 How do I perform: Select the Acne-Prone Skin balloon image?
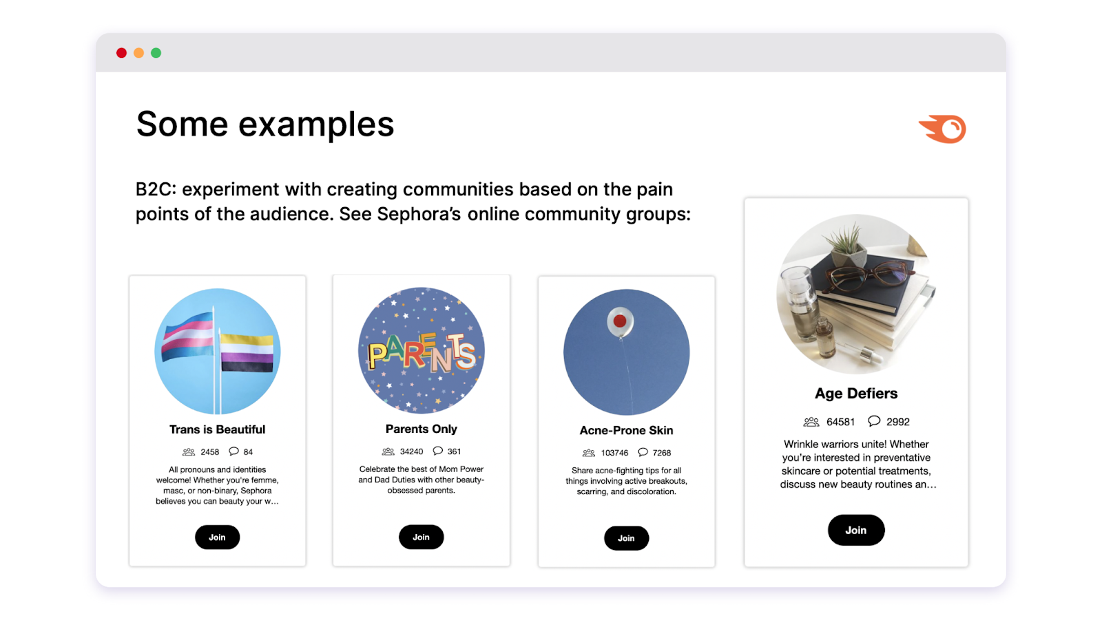point(627,352)
